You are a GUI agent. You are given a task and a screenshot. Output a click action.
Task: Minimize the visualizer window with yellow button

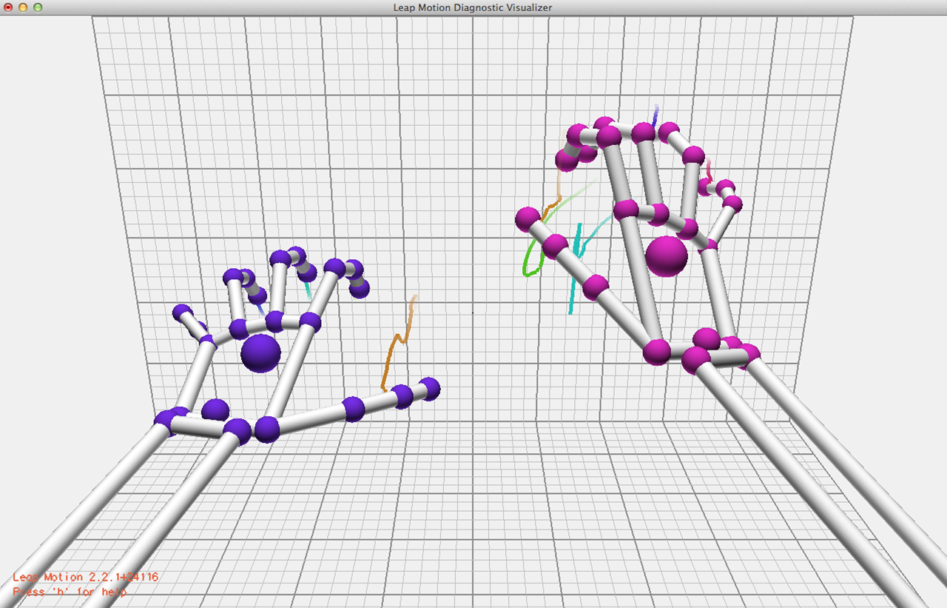pyautogui.click(x=23, y=7)
